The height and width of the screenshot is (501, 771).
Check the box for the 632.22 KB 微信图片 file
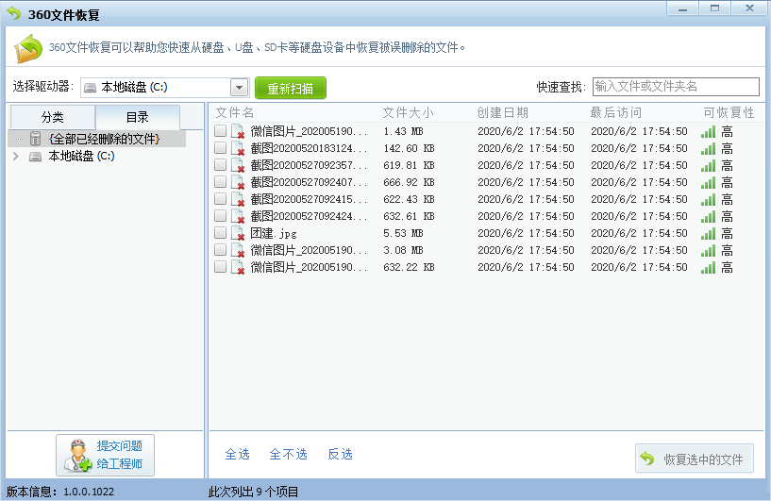[x=220, y=266]
